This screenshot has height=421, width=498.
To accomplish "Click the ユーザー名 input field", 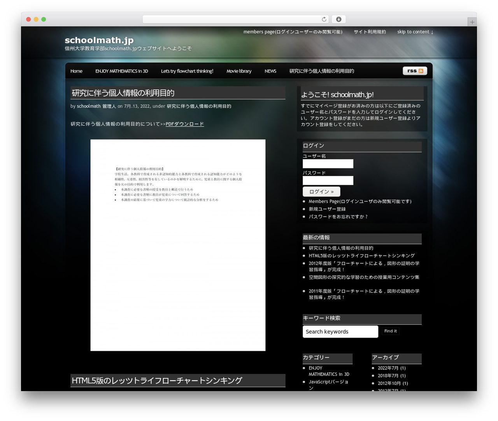I will coord(328,164).
